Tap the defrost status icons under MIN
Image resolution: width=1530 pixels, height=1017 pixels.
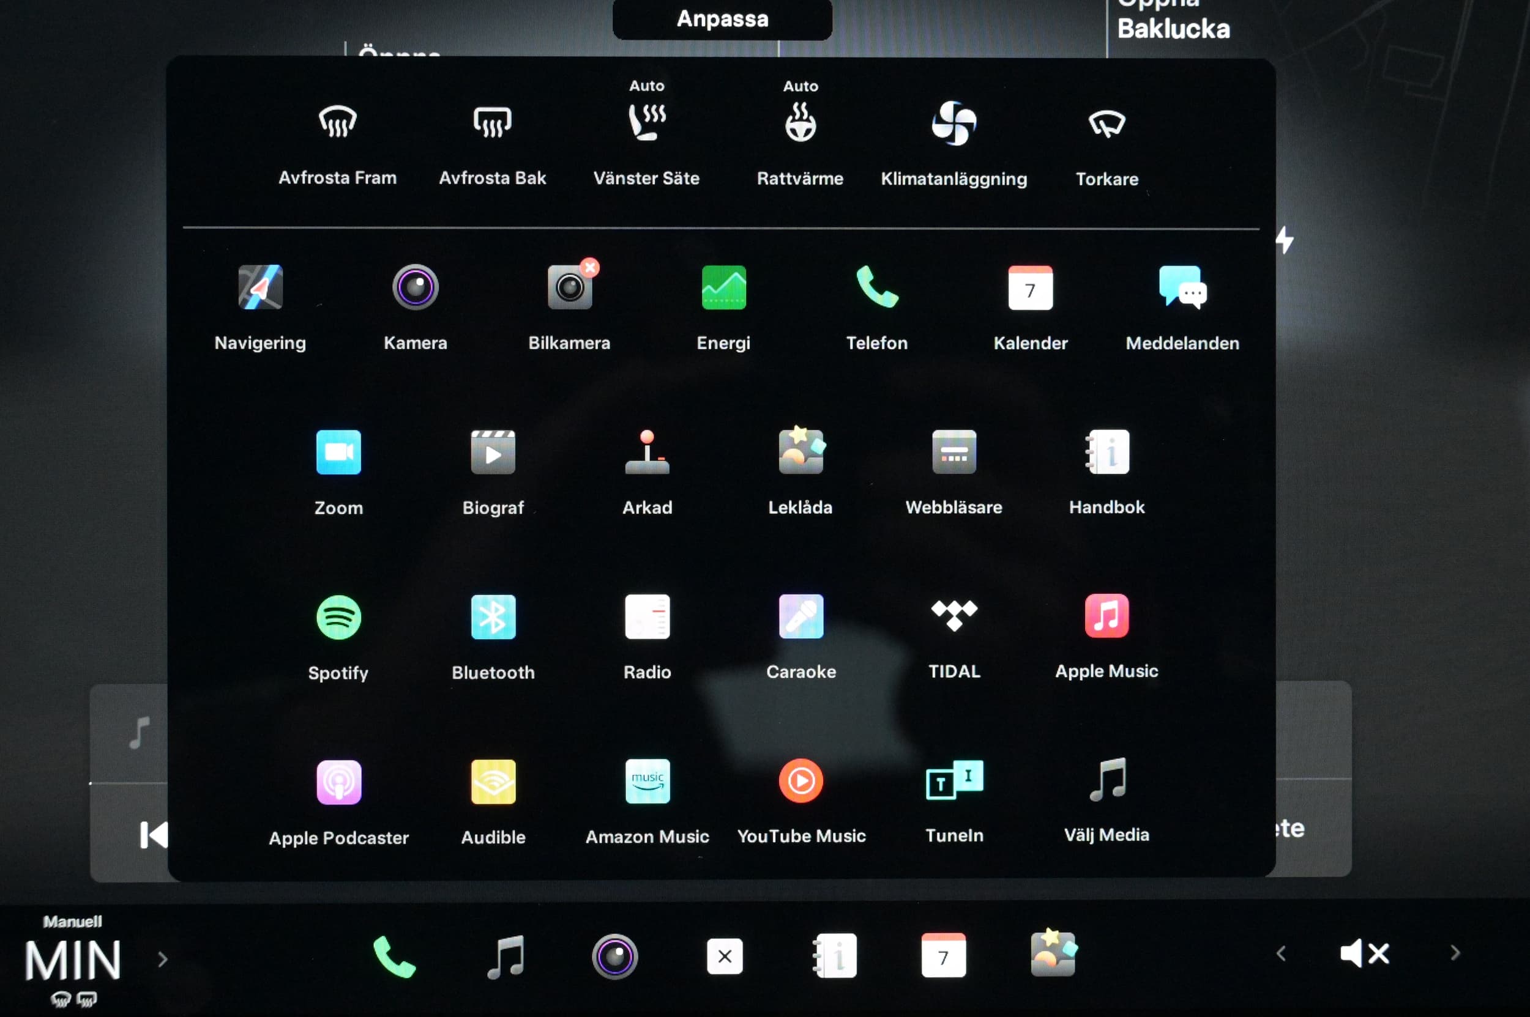73,999
